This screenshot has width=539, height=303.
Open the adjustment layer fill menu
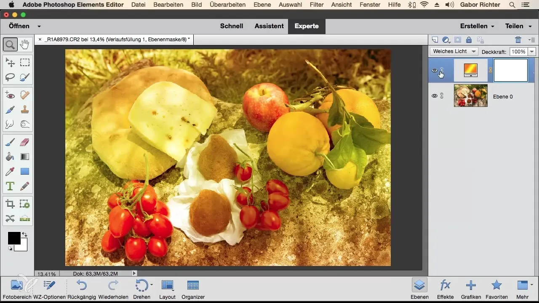(x=446, y=40)
